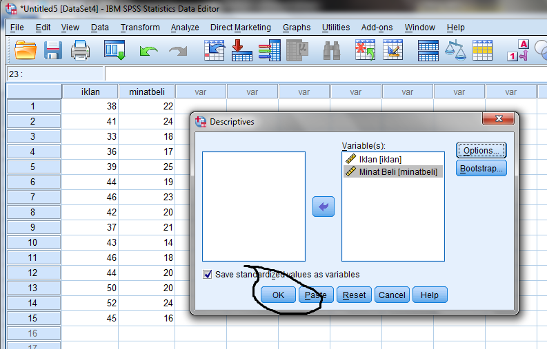Click the Select cases yellow grid icon
547x349 pixels.
pyautogui.click(x=482, y=50)
